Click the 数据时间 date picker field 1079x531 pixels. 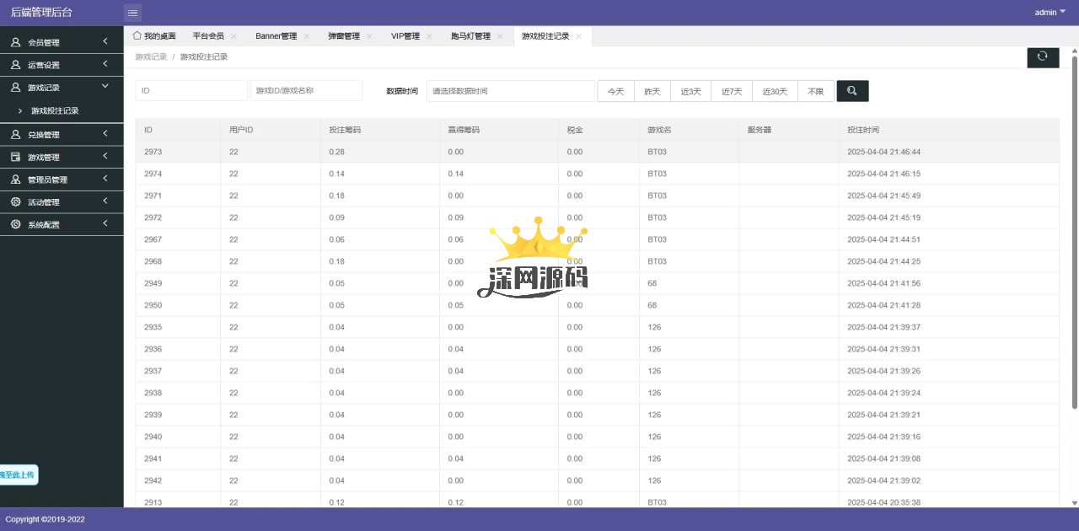click(x=510, y=91)
